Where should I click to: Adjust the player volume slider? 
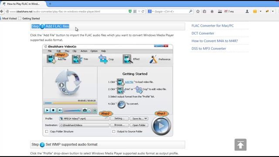(72, 110)
